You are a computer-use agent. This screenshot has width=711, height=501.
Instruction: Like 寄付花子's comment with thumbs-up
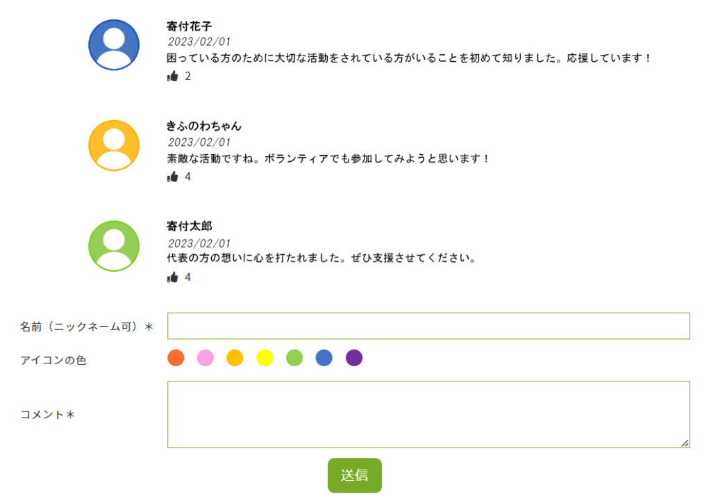(173, 76)
